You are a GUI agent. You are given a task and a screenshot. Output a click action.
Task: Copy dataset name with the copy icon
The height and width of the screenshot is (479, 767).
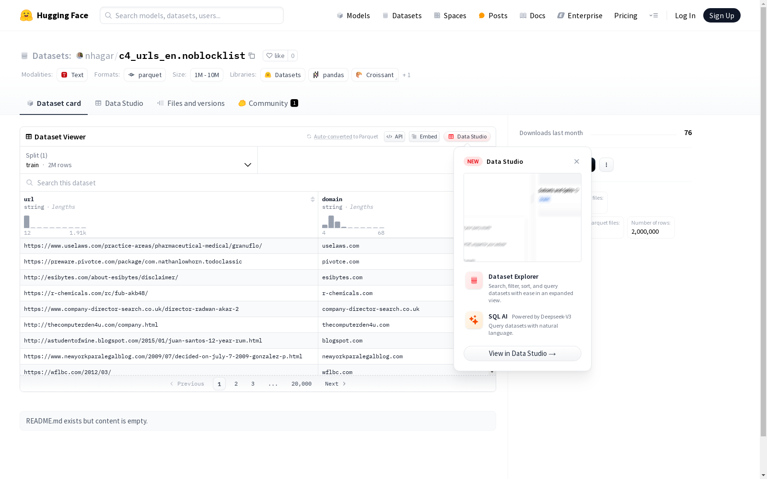[252, 56]
